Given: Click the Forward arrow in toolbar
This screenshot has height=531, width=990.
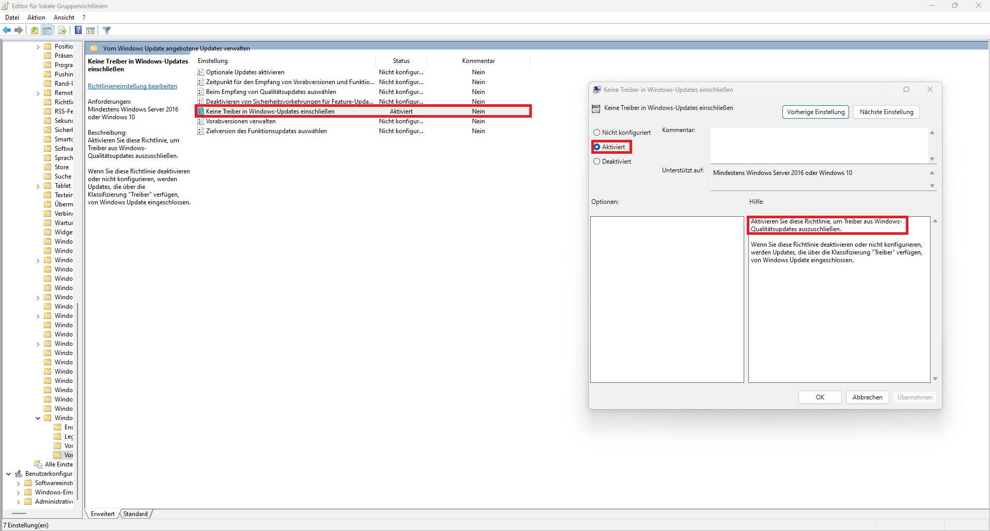Looking at the screenshot, I should [x=19, y=30].
